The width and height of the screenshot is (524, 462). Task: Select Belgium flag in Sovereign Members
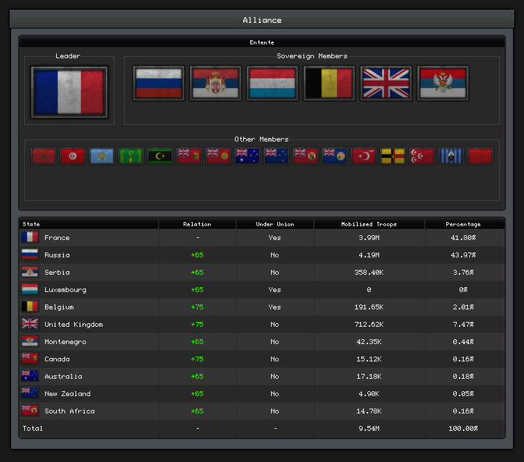pos(329,83)
